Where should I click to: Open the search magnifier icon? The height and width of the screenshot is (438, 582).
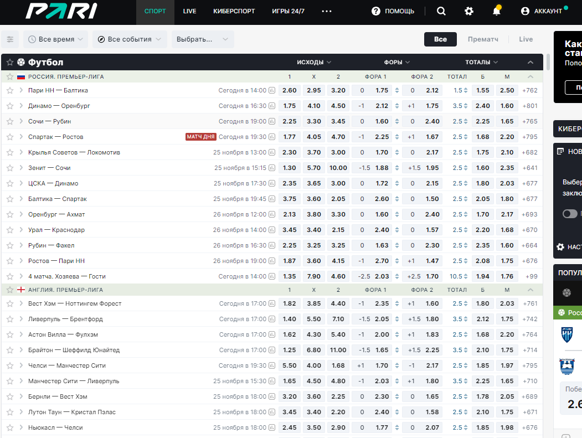click(441, 11)
